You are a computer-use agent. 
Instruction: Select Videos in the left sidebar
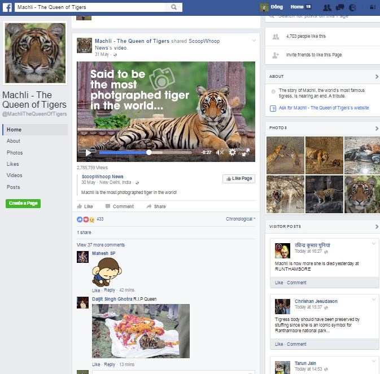coord(15,175)
